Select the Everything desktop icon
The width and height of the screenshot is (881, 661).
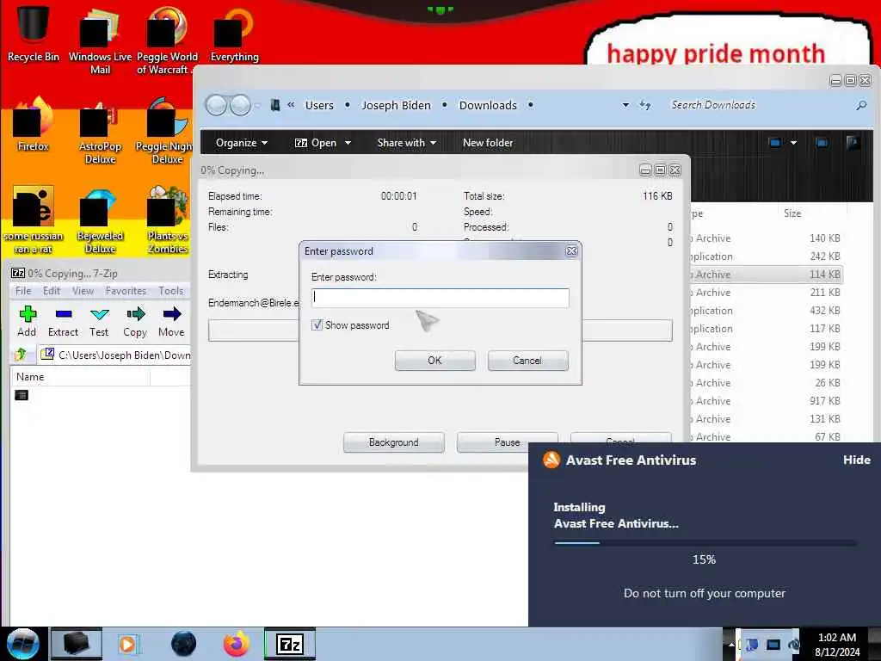point(234,34)
